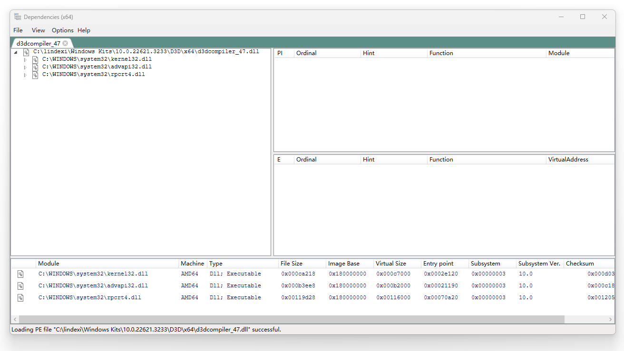Image resolution: width=624 pixels, height=351 pixels.
Task: Select C:\WINDOWS\system32\kernel32.dll in tree
Action: pyautogui.click(x=97, y=59)
